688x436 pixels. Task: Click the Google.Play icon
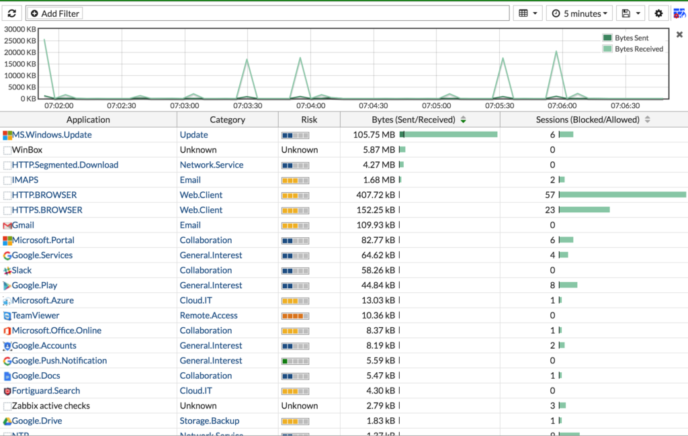click(7, 286)
